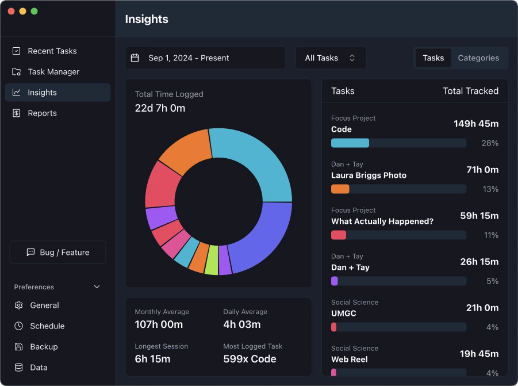
Task: Open Data settings
Action: (38, 368)
